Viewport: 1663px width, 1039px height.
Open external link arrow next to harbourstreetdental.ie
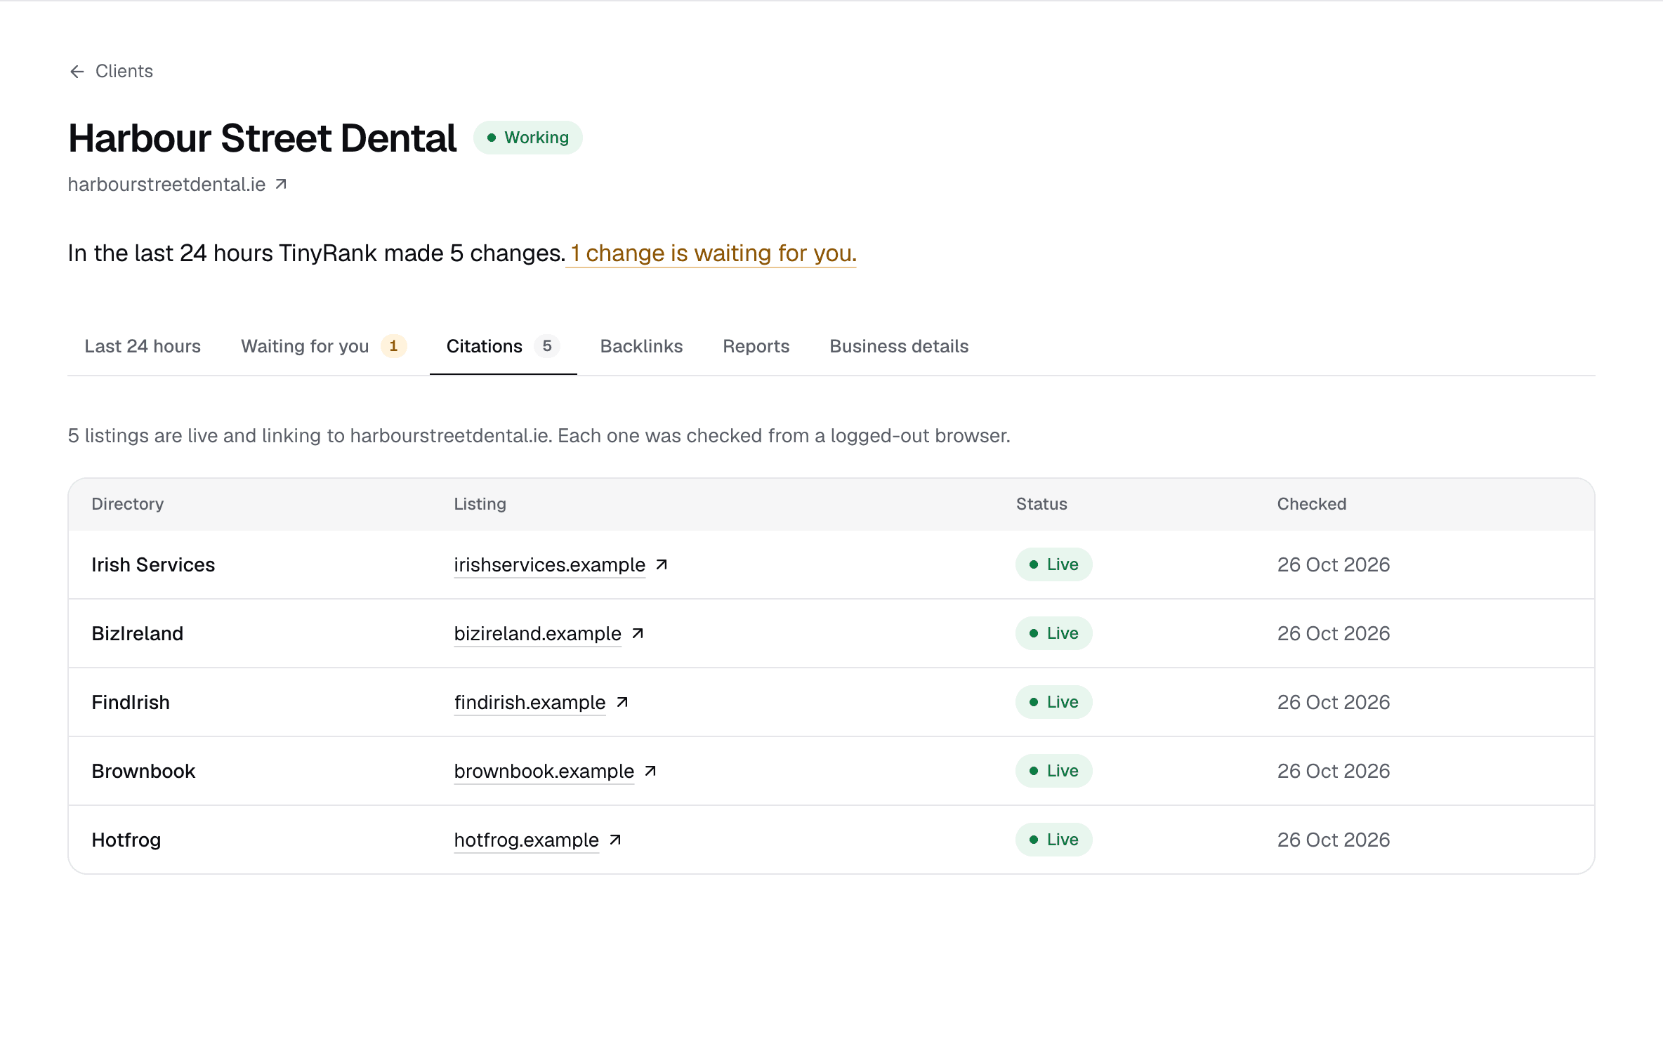(281, 184)
